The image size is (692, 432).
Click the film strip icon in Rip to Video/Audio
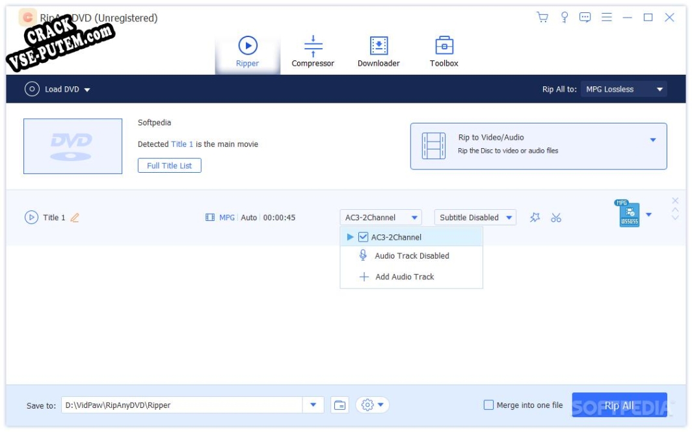click(x=433, y=146)
